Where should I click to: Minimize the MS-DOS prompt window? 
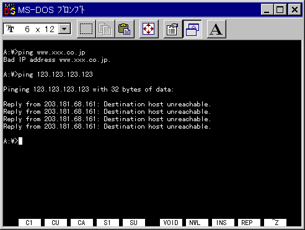click(267, 10)
